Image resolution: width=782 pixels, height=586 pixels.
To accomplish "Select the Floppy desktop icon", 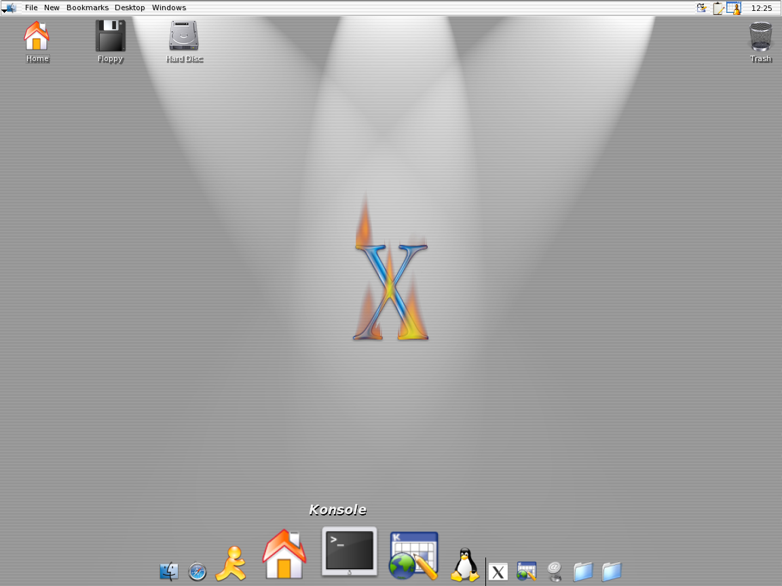I will click(x=110, y=42).
